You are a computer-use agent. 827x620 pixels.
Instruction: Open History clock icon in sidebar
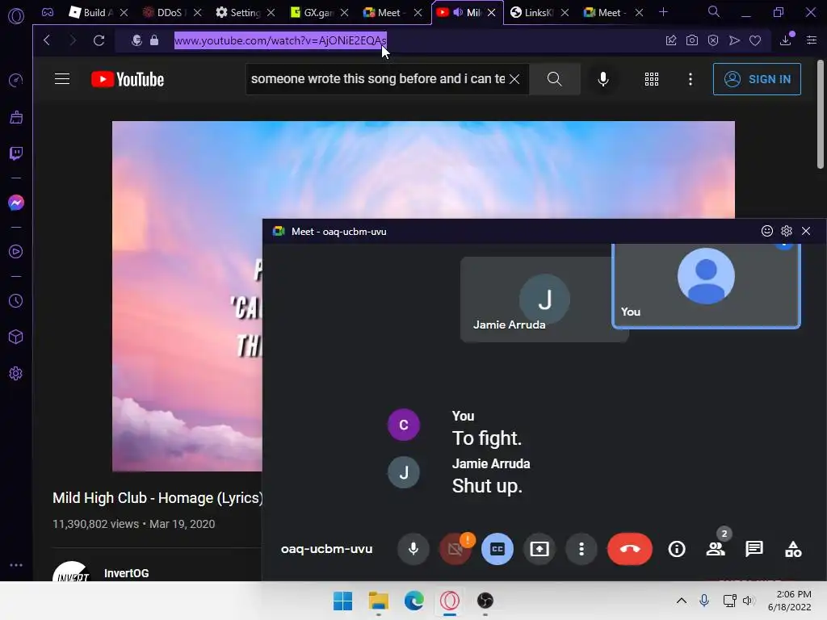[x=16, y=300]
